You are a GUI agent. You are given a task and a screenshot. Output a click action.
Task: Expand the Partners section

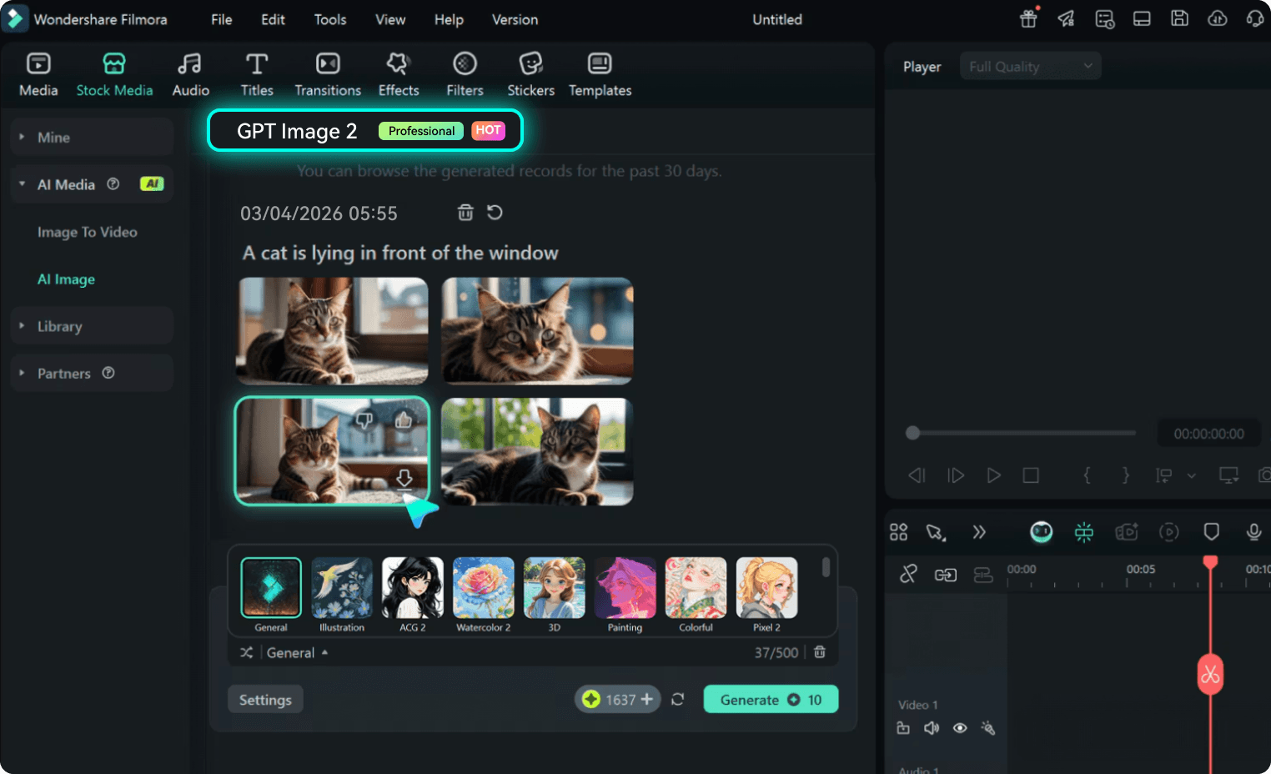point(92,373)
